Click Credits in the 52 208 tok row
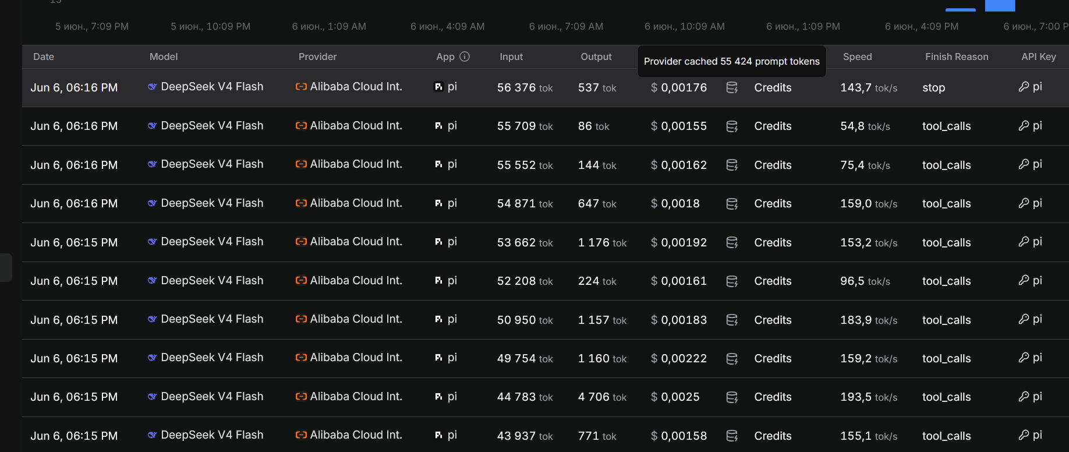Viewport: 1069px width, 452px height. coord(773,281)
